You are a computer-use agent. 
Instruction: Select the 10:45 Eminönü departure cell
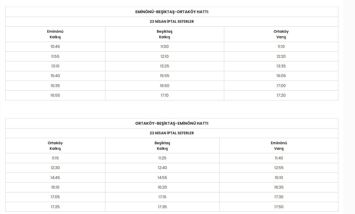(55, 47)
